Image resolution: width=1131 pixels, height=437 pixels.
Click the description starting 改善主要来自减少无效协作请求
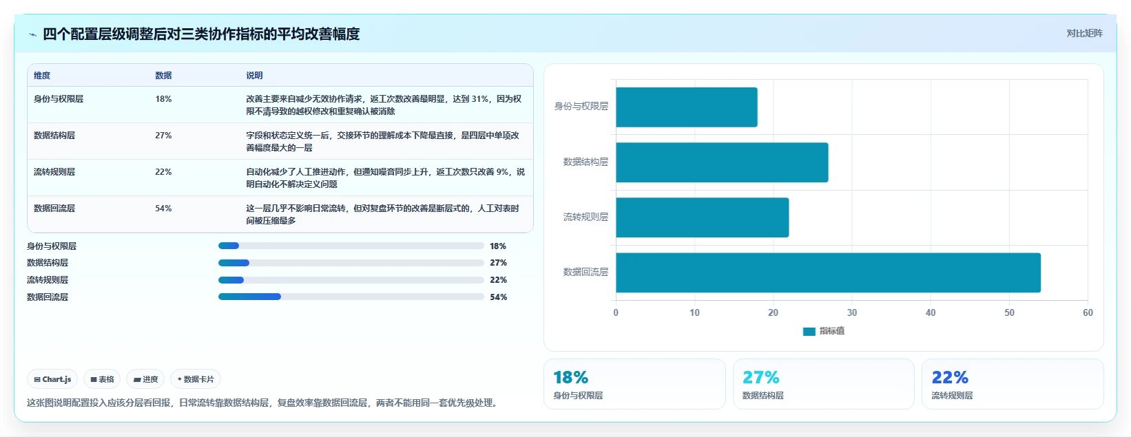pyautogui.click(x=384, y=105)
